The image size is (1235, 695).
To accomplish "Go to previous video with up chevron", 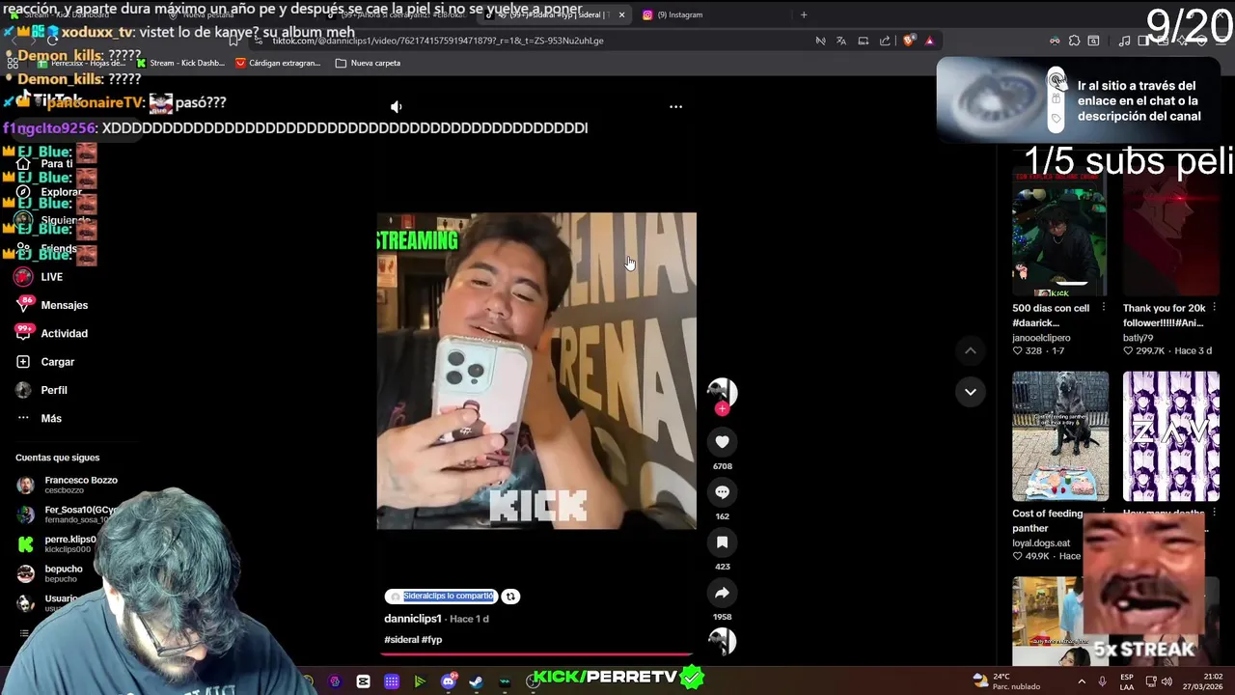I will 971,351.
